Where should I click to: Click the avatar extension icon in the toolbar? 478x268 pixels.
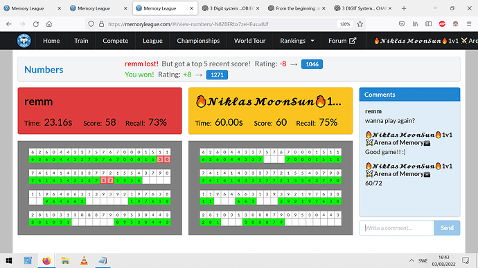(455, 24)
